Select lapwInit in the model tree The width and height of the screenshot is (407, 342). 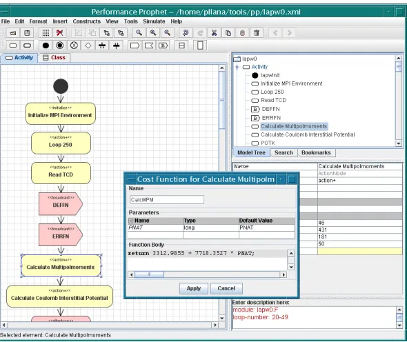(270, 75)
